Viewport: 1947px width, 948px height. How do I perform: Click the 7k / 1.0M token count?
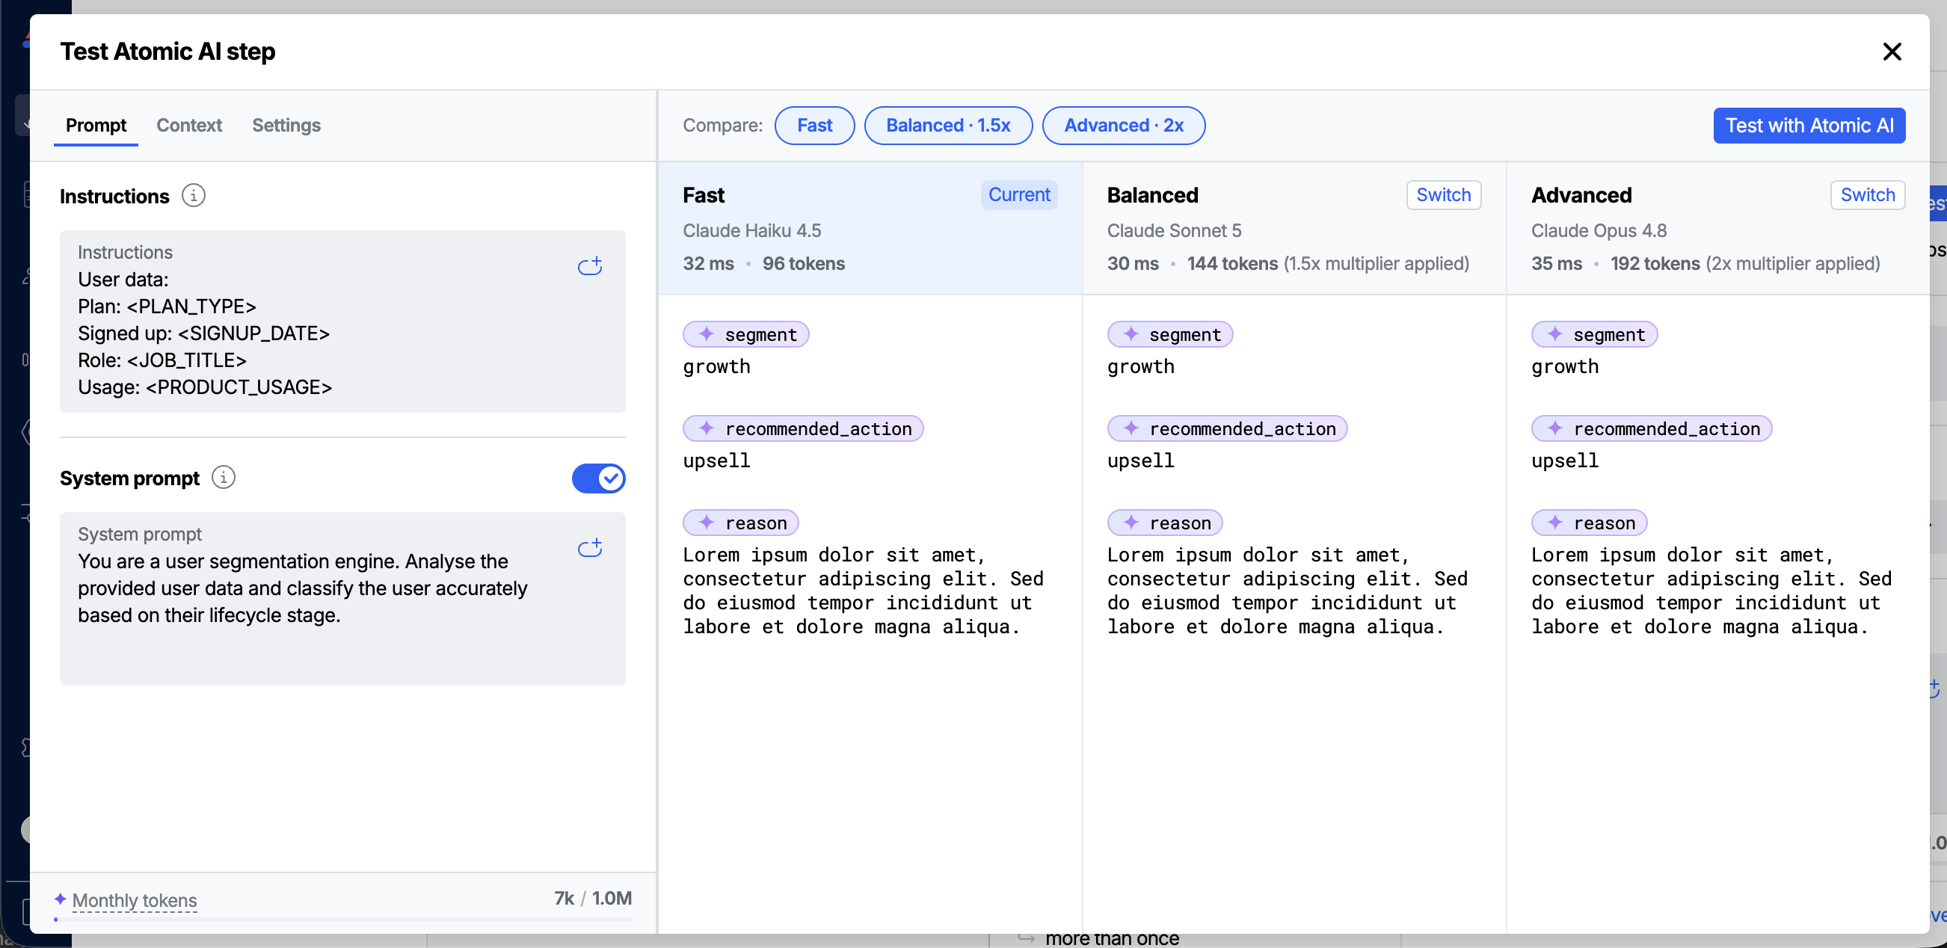pyautogui.click(x=593, y=898)
